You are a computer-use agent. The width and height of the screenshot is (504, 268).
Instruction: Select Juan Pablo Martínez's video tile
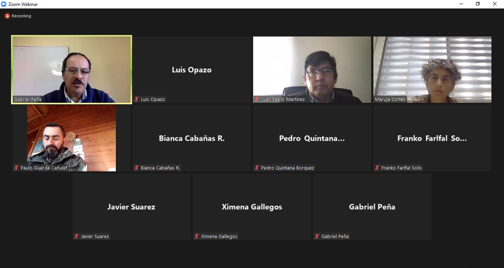click(x=312, y=69)
